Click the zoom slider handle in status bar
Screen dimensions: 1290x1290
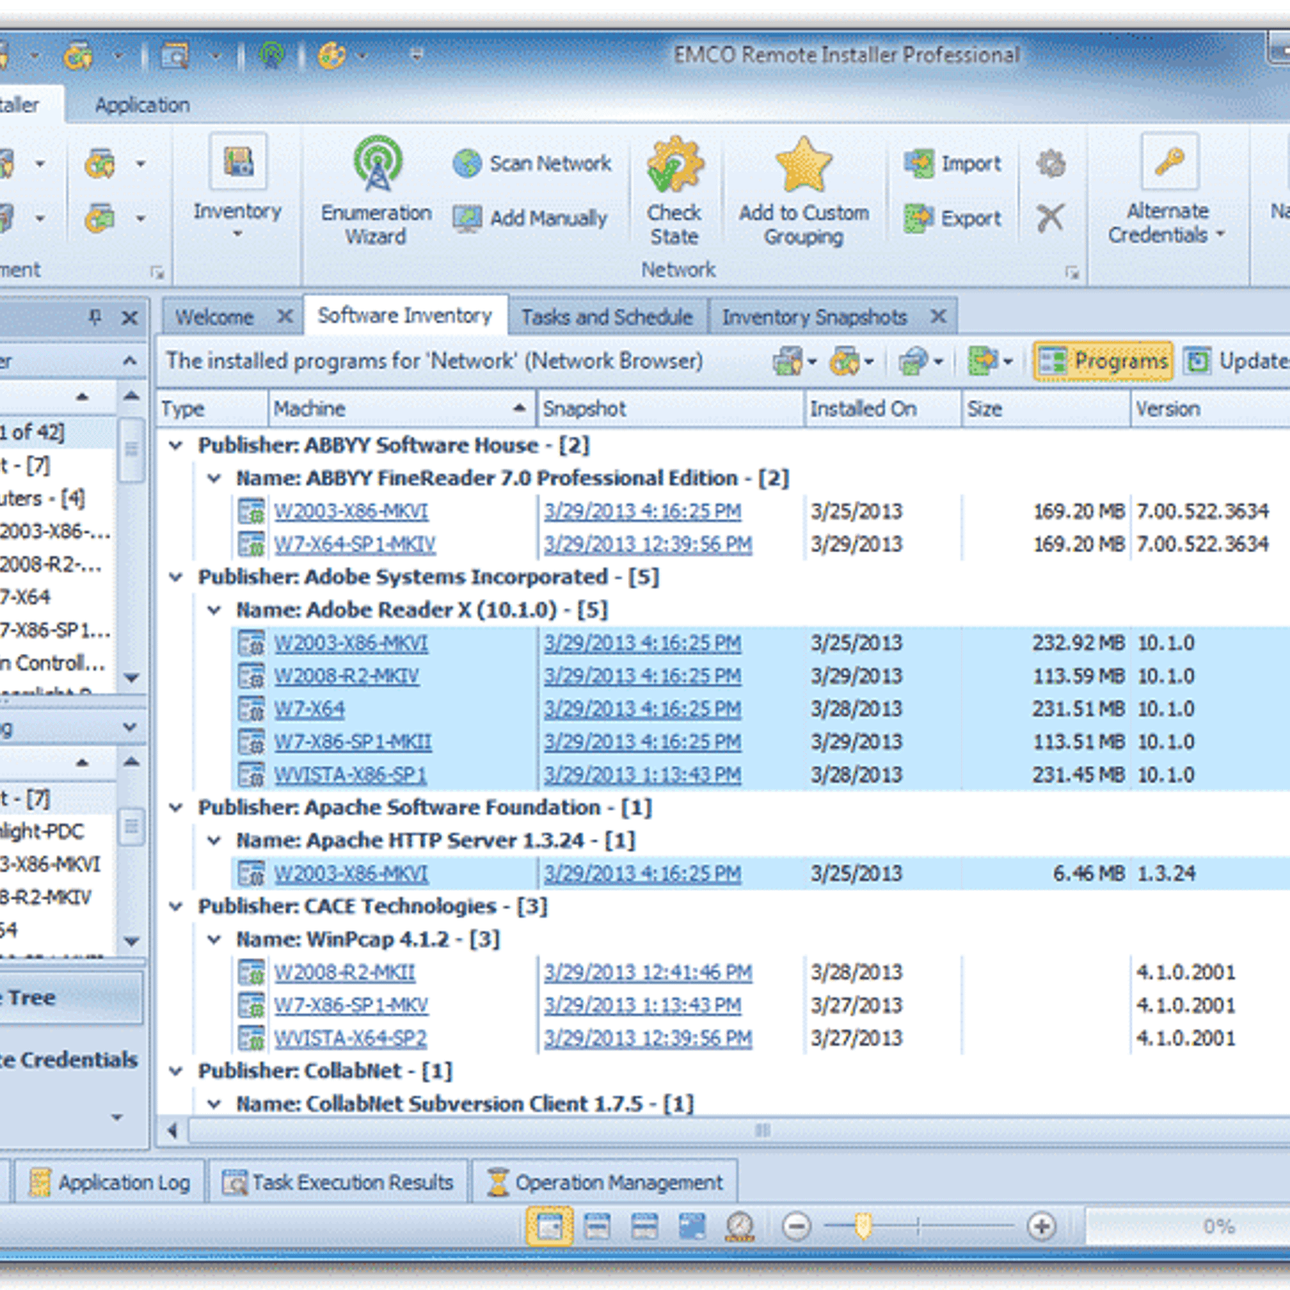863,1226
